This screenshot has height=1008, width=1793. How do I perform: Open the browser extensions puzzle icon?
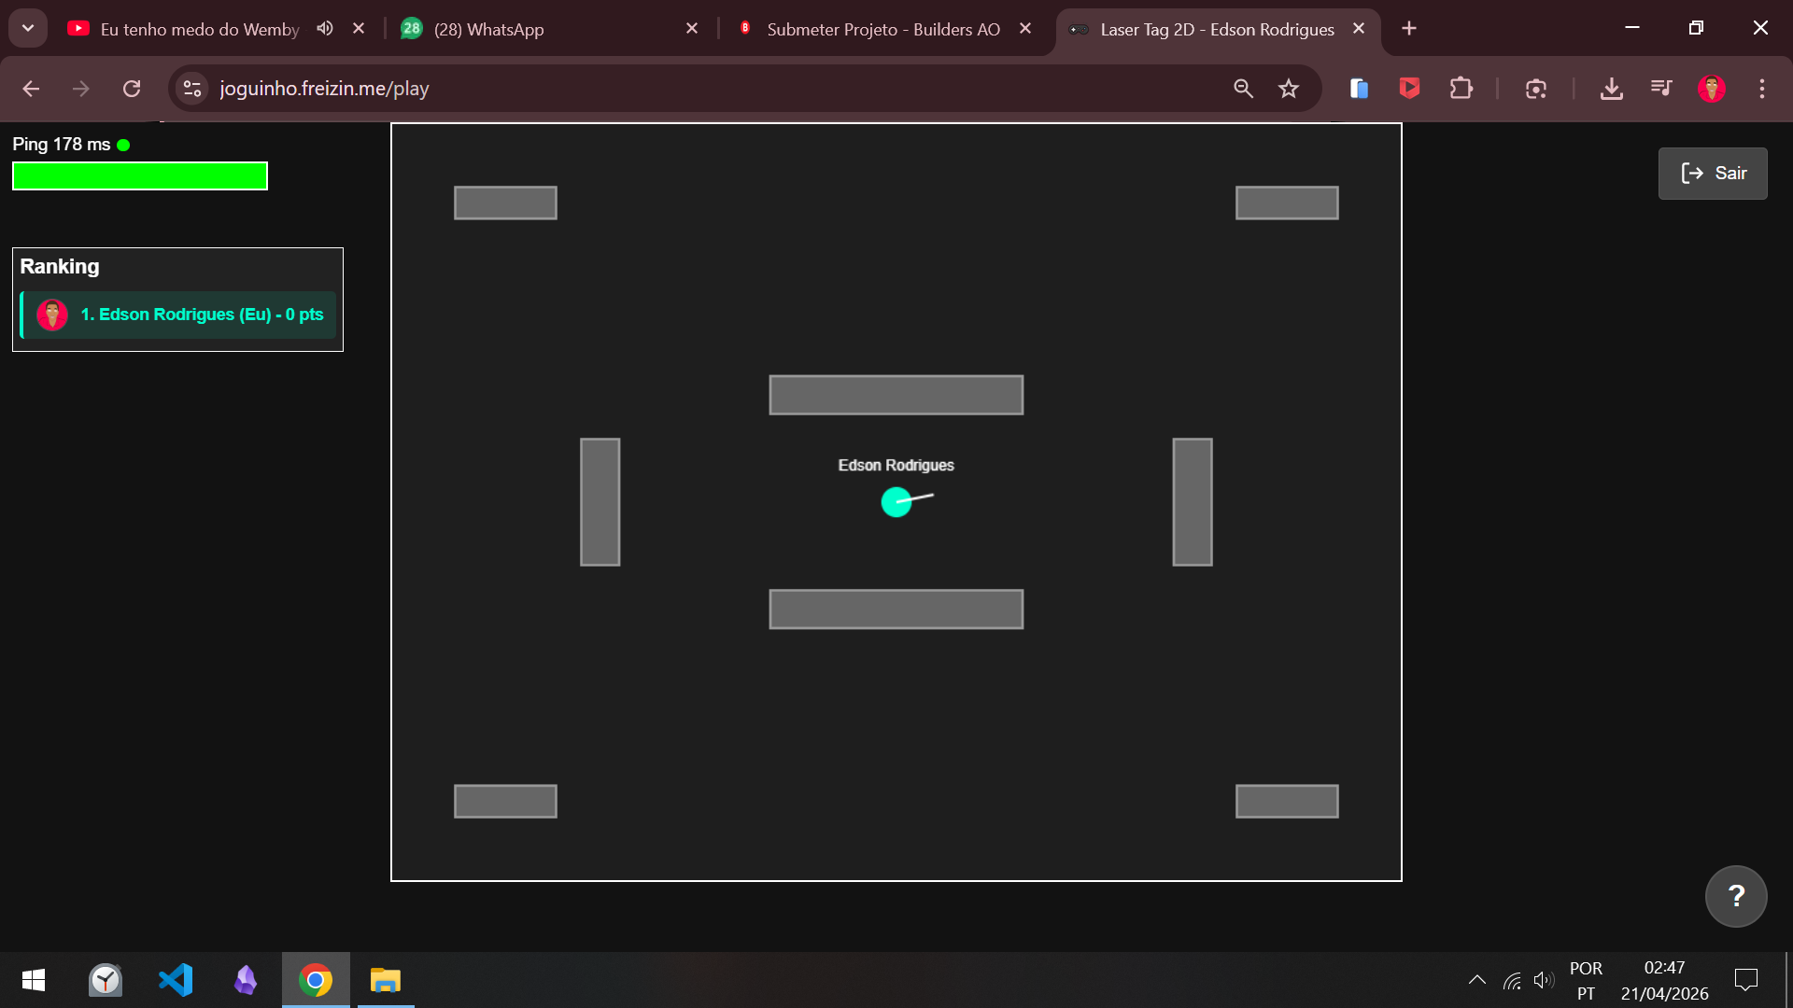(x=1461, y=89)
